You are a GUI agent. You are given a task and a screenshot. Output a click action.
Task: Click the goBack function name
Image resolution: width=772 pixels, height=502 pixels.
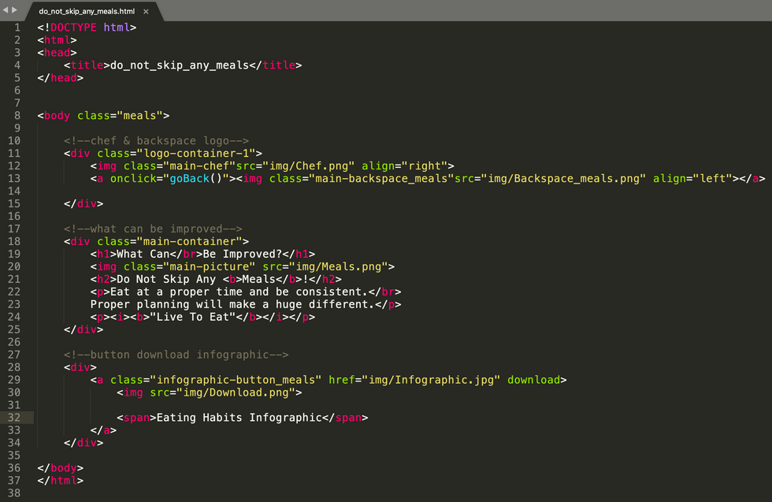click(190, 179)
